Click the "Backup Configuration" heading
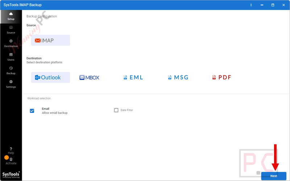 pos(42,16)
